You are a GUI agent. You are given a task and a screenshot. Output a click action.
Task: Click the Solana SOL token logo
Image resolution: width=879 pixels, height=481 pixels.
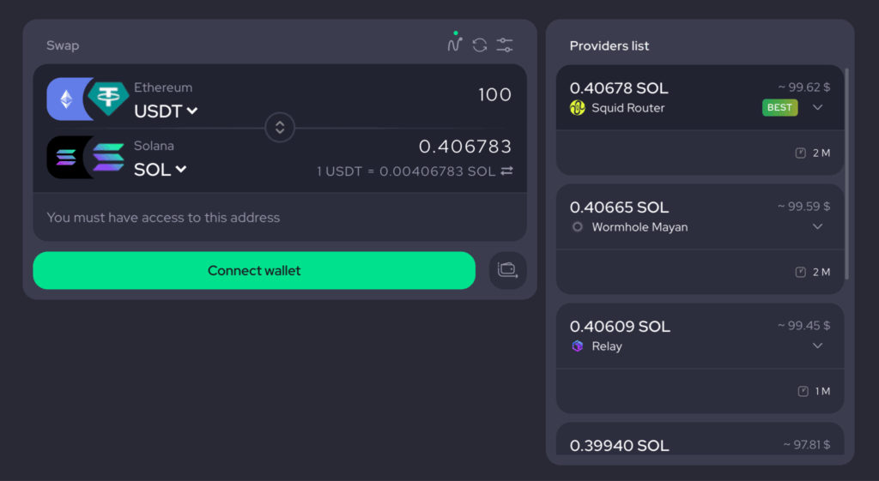click(107, 158)
